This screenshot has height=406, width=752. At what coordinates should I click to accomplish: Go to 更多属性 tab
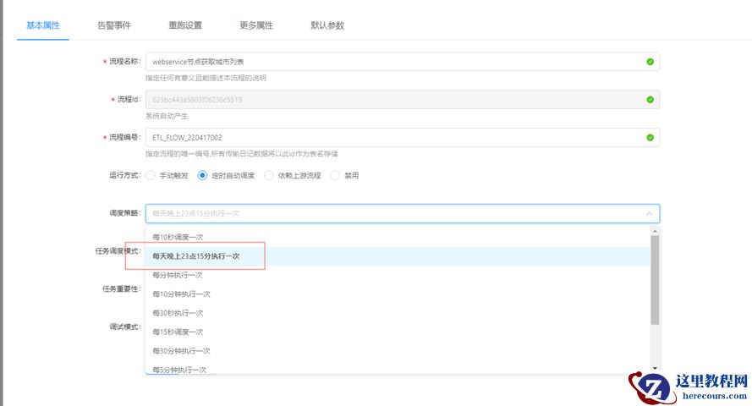coord(256,25)
